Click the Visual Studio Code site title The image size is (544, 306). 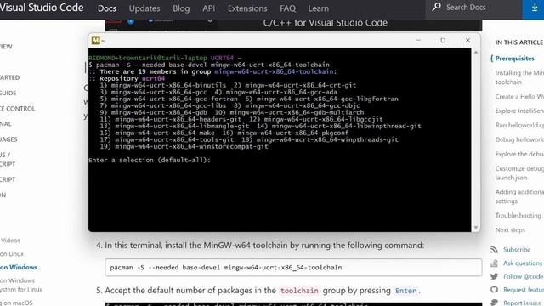42,8
